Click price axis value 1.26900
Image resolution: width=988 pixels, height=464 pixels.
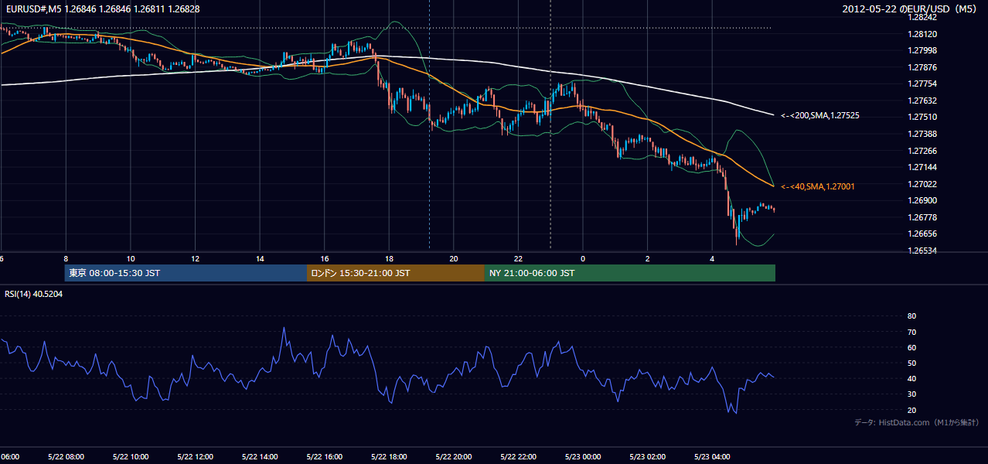[x=922, y=200]
